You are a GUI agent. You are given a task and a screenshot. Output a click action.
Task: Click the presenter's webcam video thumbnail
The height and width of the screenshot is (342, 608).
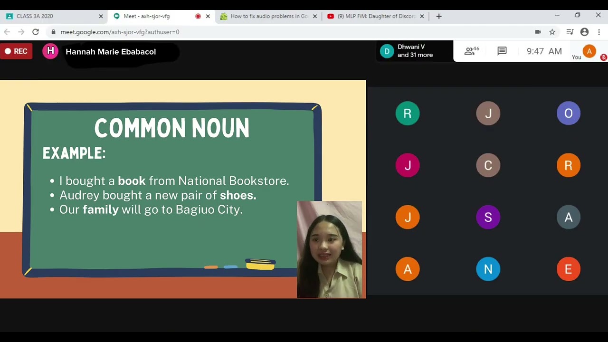point(330,249)
